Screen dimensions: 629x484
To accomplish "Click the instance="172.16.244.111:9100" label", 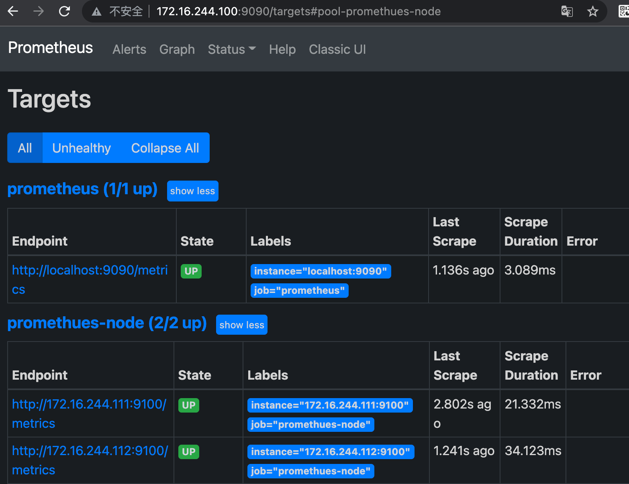I will point(330,405).
